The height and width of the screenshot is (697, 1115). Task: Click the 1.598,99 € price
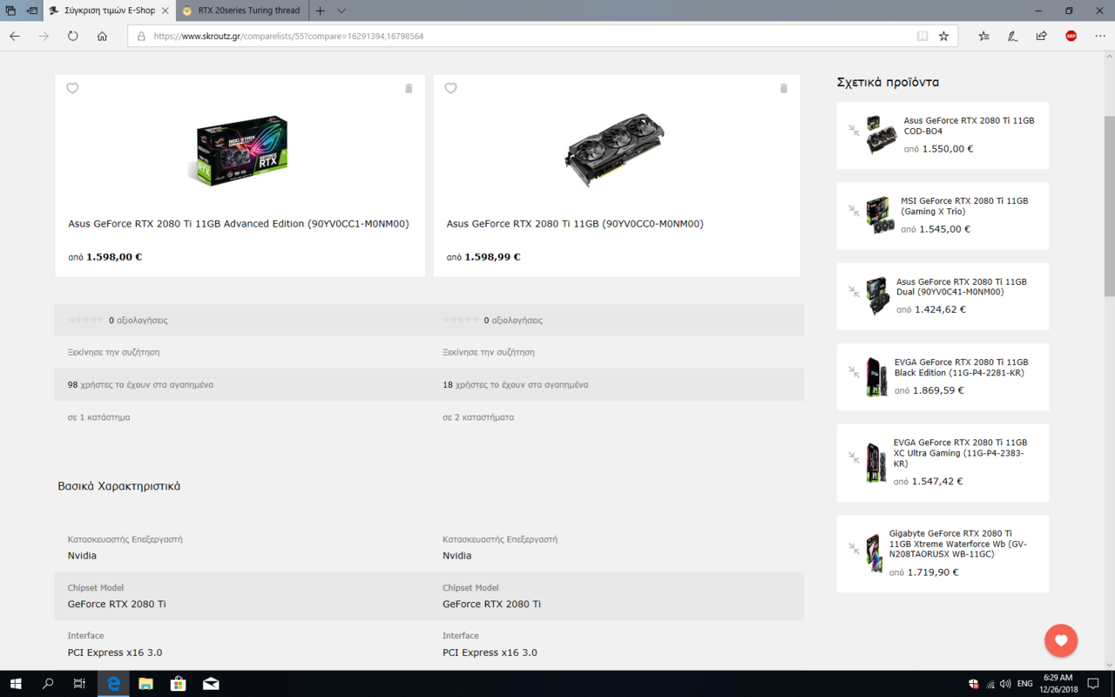click(492, 257)
